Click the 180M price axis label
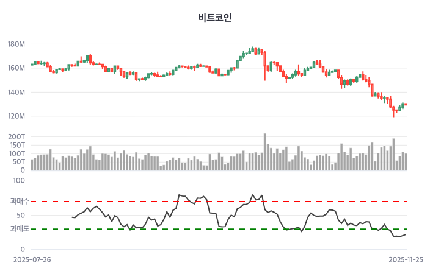430x274 pixels. (x=16, y=44)
